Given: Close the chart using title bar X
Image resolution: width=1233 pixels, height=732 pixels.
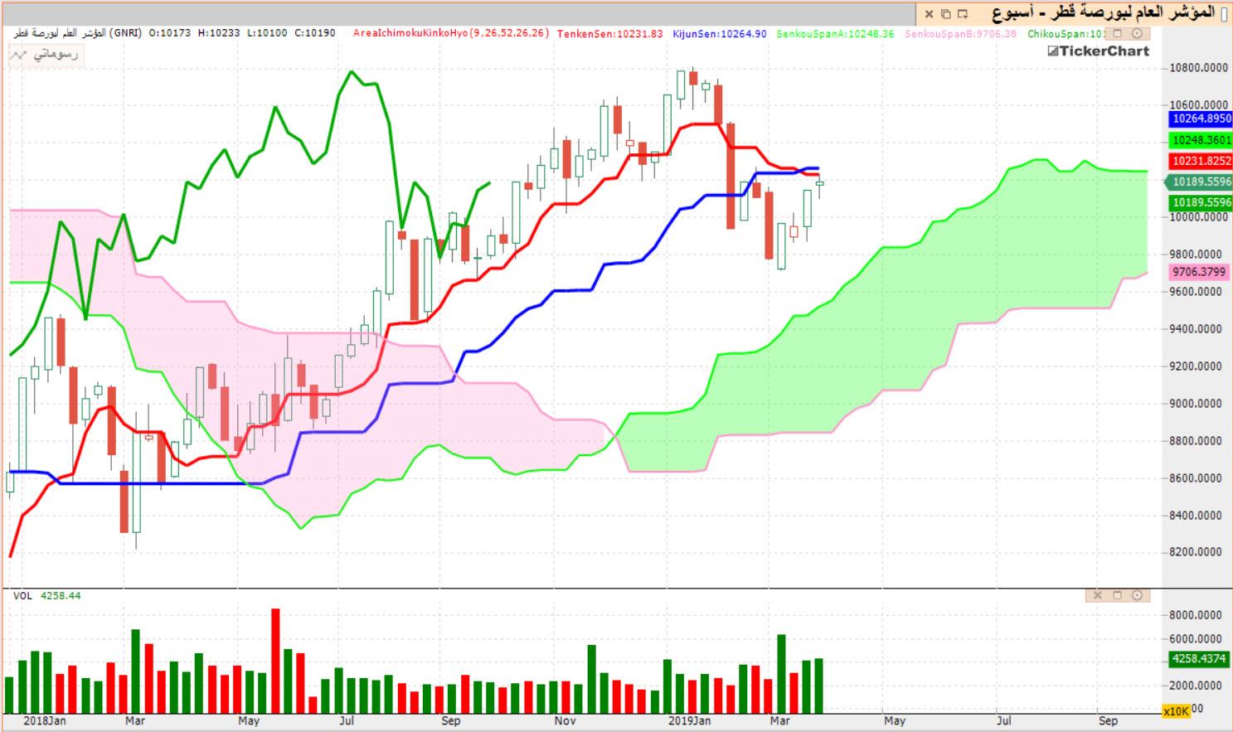Looking at the screenshot, I should [x=929, y=13].
